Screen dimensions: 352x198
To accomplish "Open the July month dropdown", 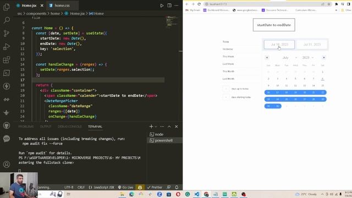I will click(290, 58).
